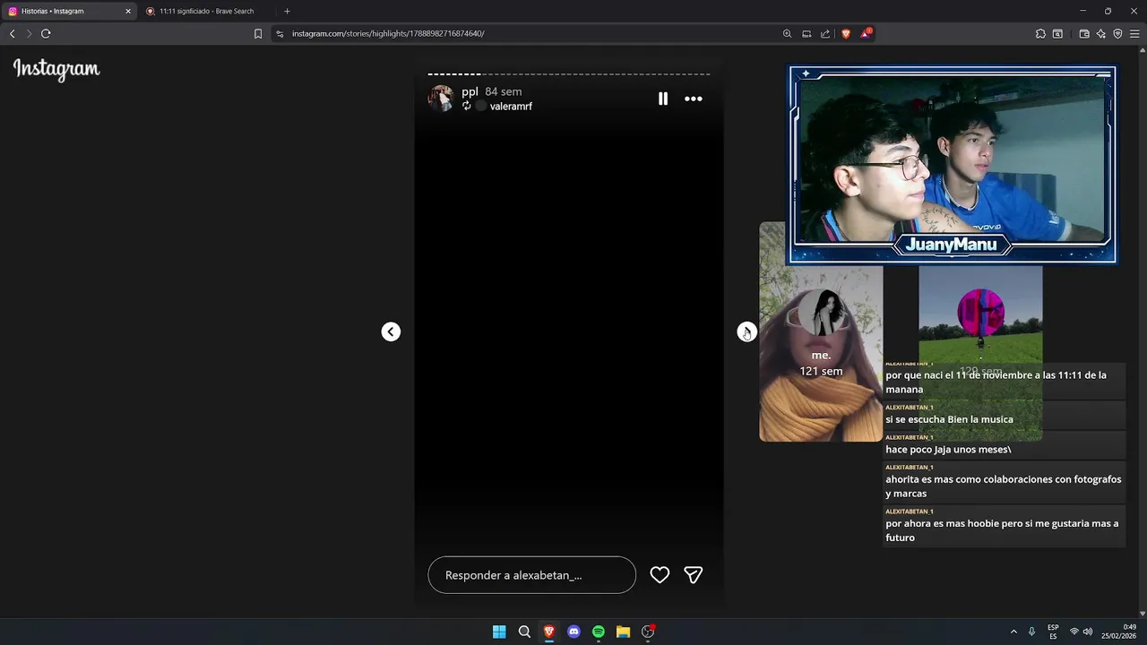Viewport: 1147px width, 645px height.
Task: Open Discord from the taskbar
Action: tap(573, 632)
